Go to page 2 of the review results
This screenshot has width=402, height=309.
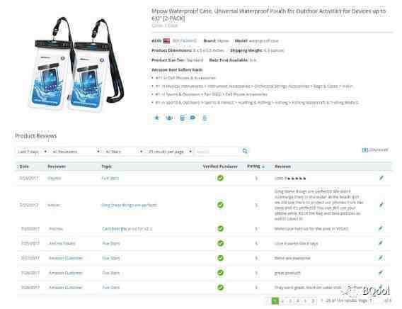coord(282,300)
